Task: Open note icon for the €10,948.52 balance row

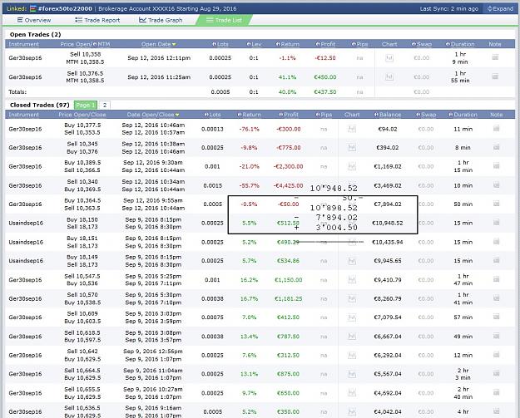Action: 496,223
